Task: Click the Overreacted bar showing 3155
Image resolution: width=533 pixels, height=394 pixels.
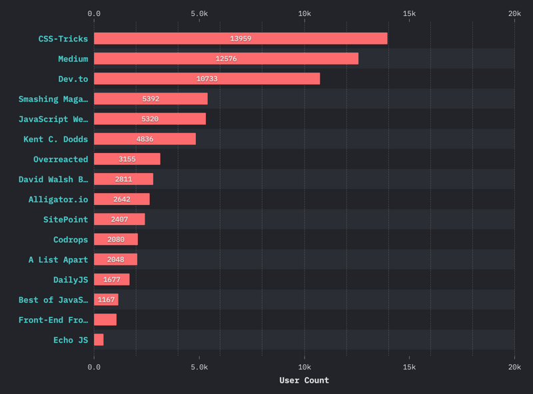Action: pos(127,159)
